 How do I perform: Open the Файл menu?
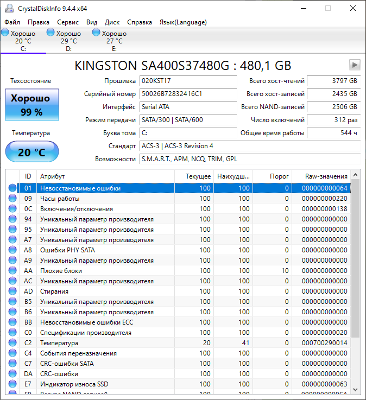coord(12,22)
